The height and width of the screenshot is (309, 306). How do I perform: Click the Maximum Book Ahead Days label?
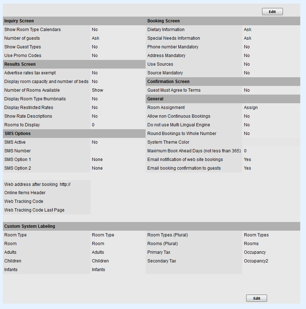pos(194,151)
